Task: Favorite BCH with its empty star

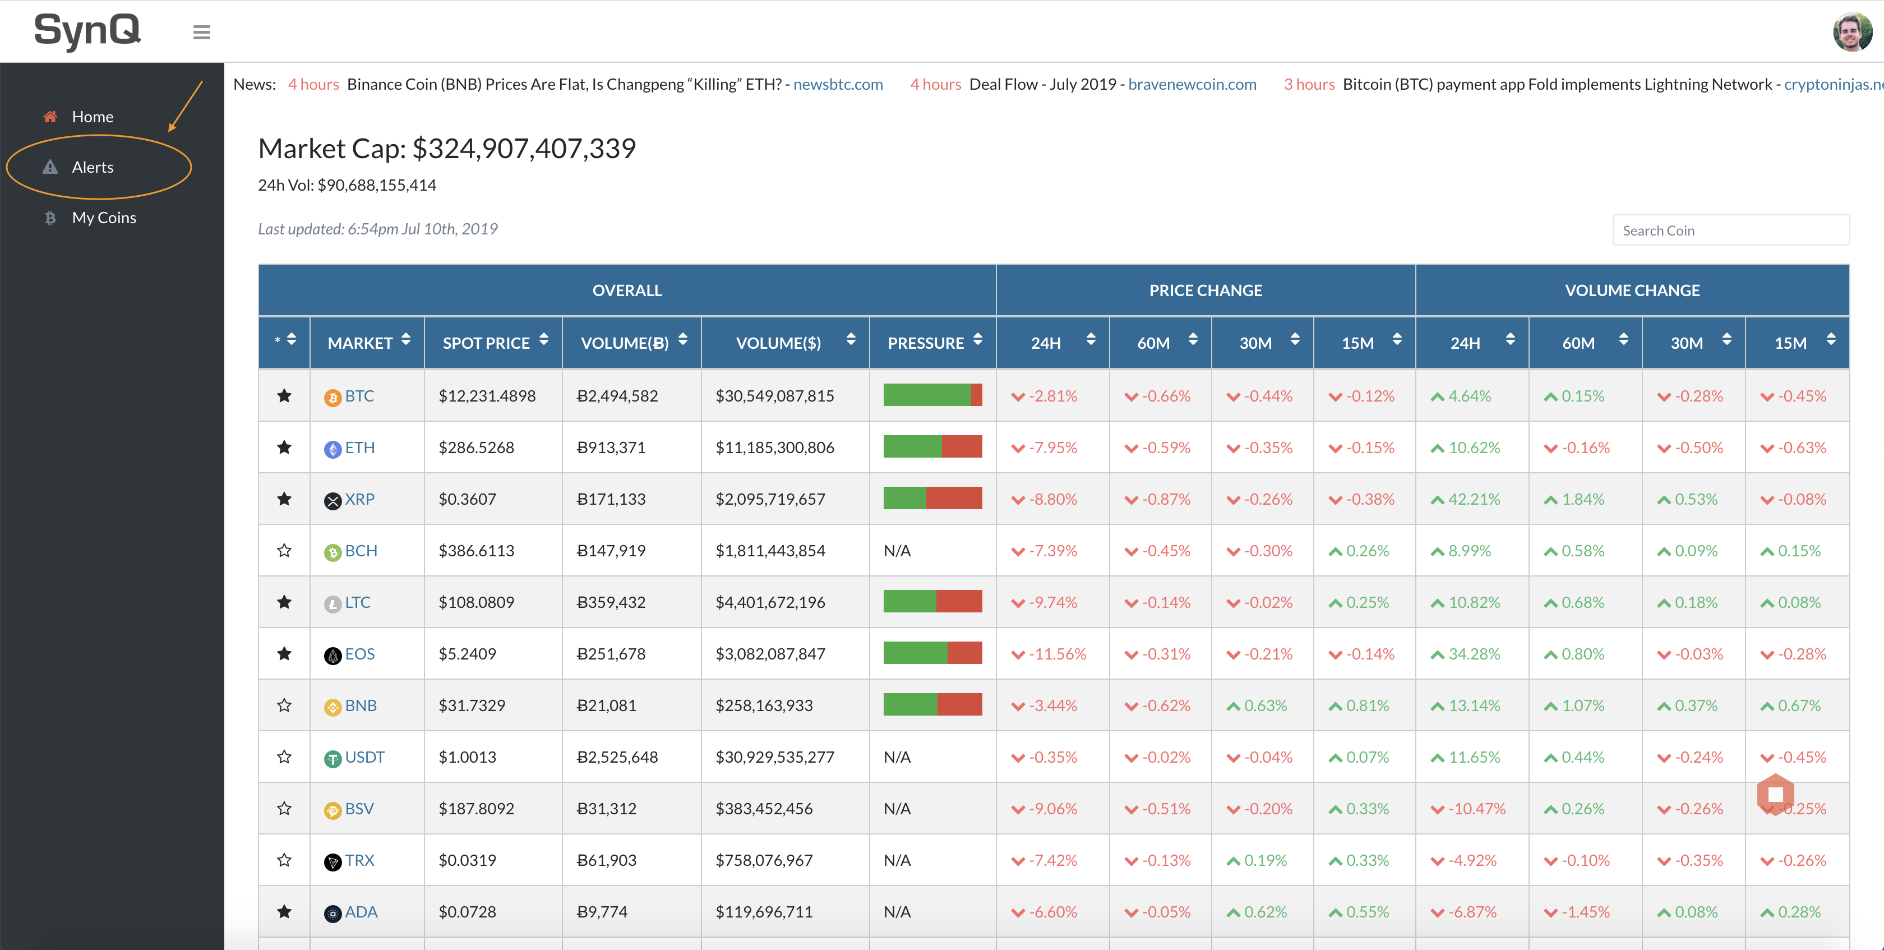Action: coord(284,550)
